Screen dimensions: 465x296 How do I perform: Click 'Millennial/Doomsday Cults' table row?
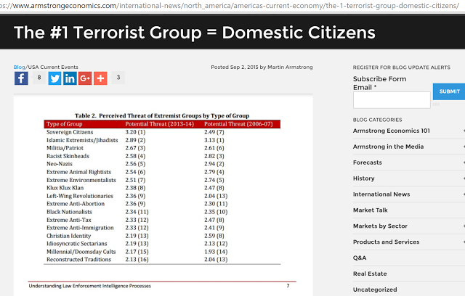point(162,252)
